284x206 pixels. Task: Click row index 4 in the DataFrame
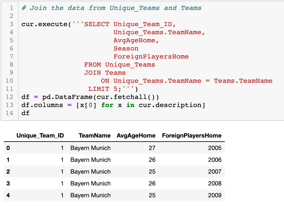8,195
